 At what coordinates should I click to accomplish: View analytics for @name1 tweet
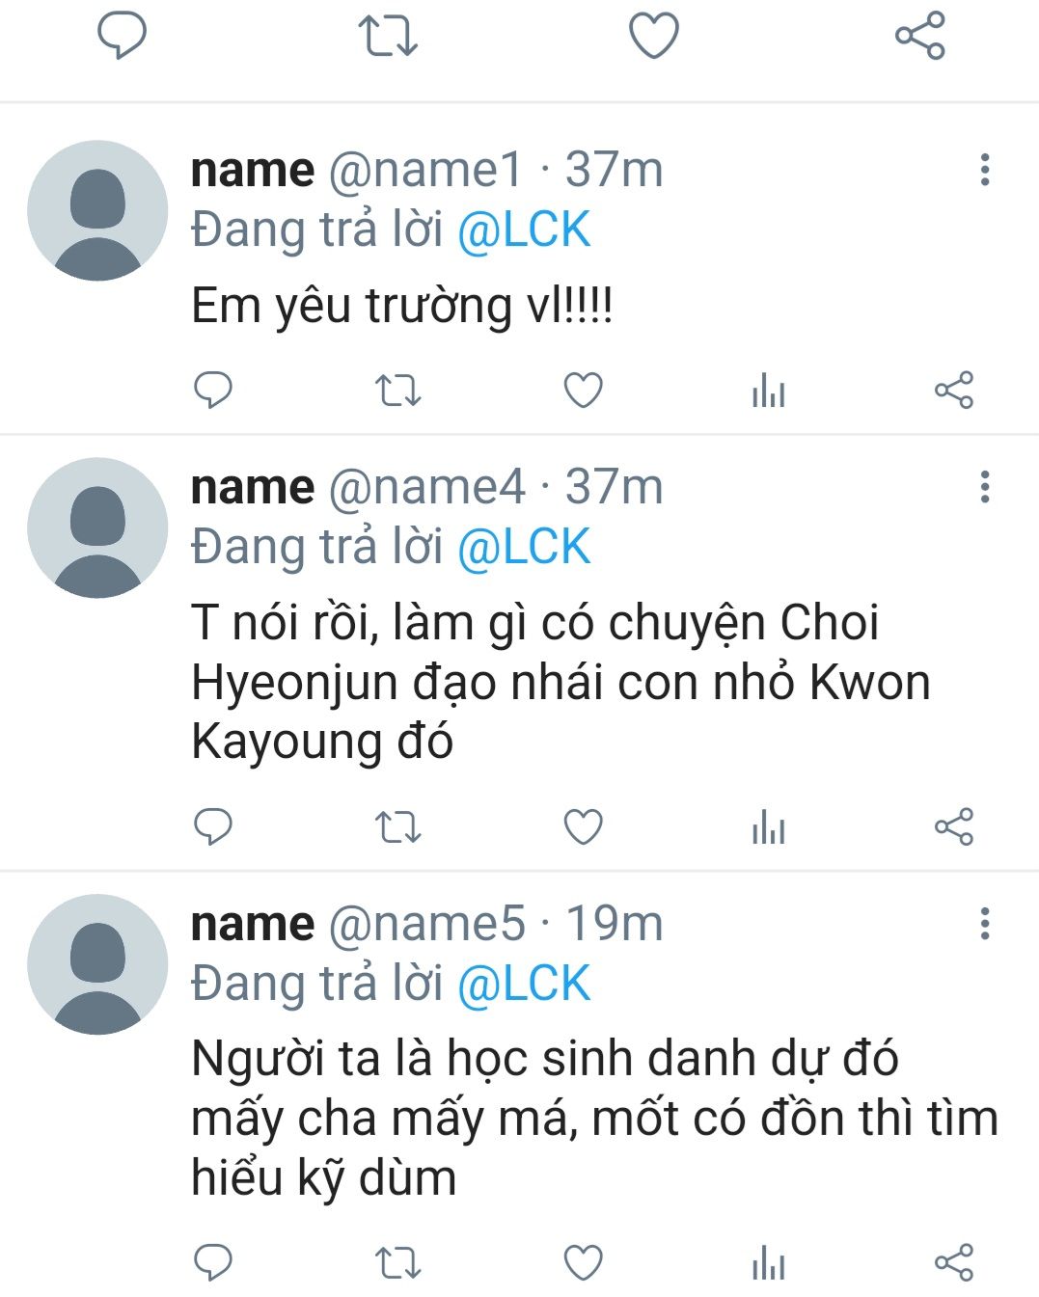[768, 391]
